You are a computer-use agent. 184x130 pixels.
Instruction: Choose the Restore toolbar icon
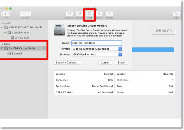[x=99, y=14]
